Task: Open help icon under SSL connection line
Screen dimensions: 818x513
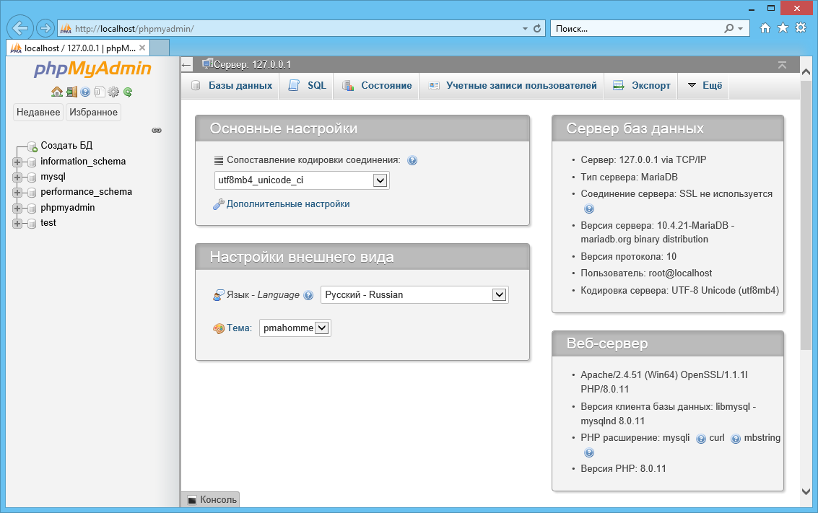Action: 589,209
